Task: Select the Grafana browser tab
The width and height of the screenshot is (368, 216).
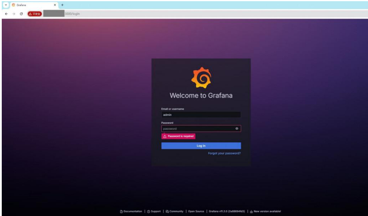Action: pos(32,5)
